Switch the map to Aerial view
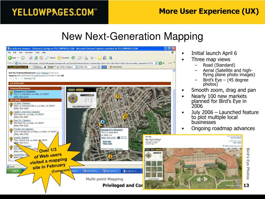Image resolution: width=265 pixels, height=199 pixels. (80, 90)
